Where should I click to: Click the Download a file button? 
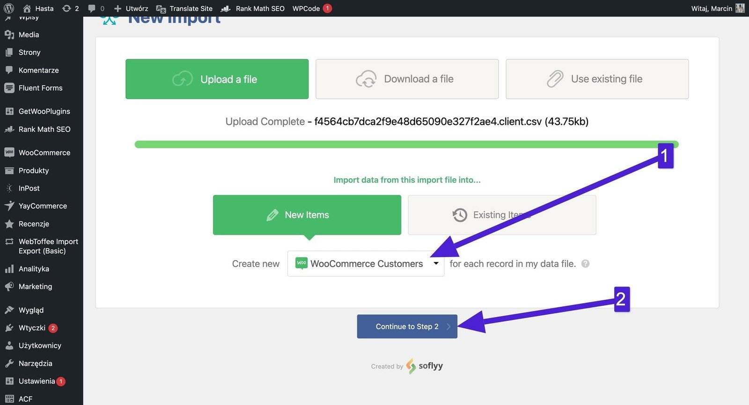[x=407, y=79]
